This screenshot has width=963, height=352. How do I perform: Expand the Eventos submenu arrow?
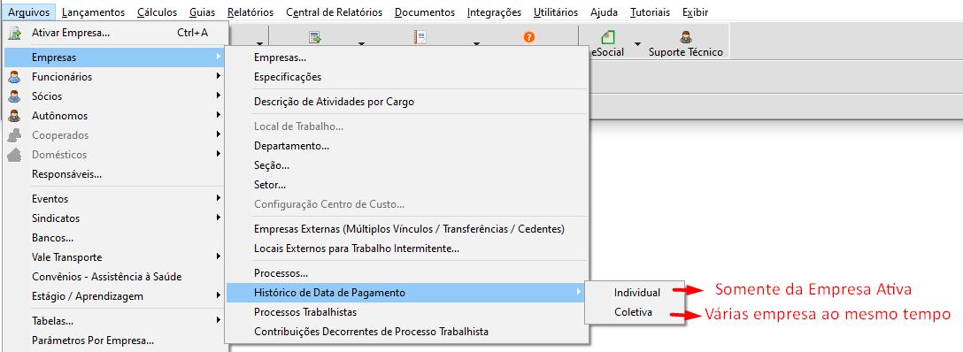coord(218,199)
